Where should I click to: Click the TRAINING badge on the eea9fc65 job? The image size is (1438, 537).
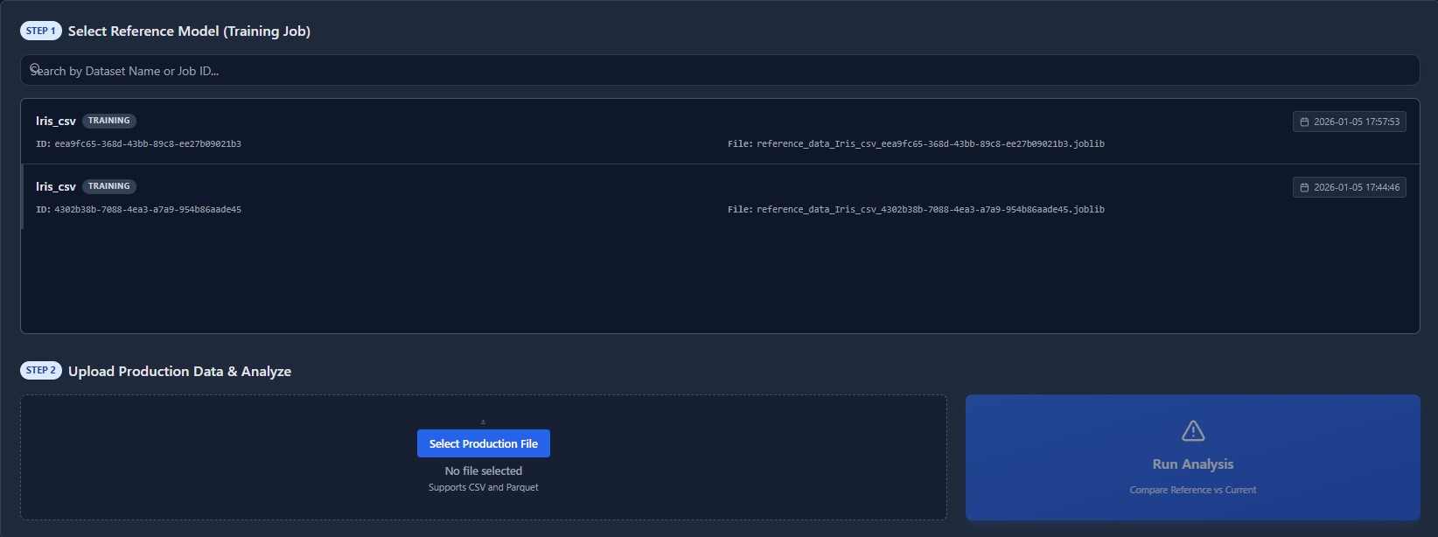pyautogui.click(x=109, y=121)
